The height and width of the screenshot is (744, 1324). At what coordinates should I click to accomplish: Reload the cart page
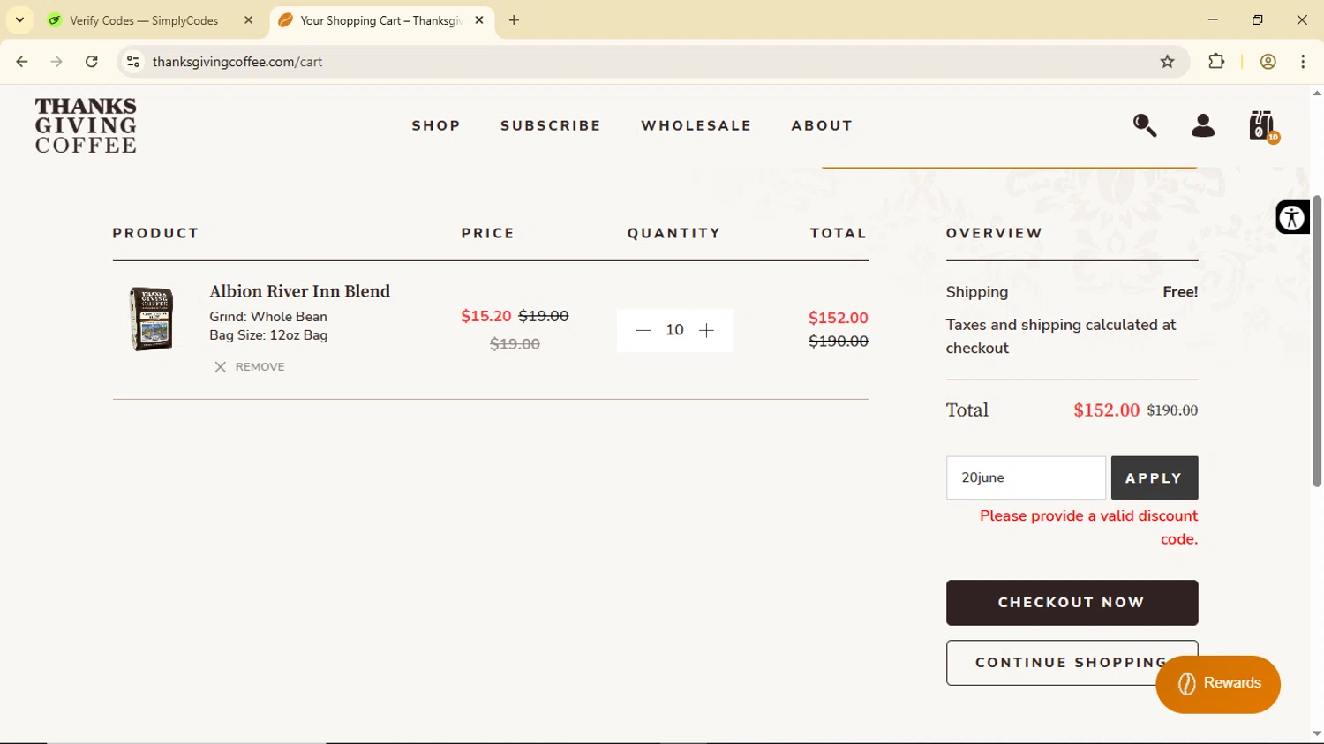[92, 62]
